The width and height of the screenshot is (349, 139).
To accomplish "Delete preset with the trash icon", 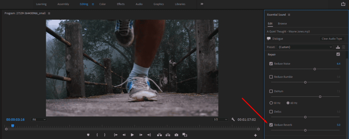I will [x=344, y=47].
